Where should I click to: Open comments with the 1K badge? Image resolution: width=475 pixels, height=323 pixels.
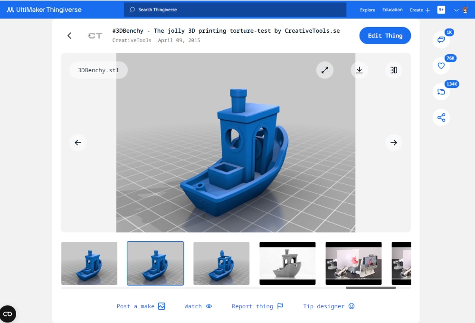click(x=441, y=40)
